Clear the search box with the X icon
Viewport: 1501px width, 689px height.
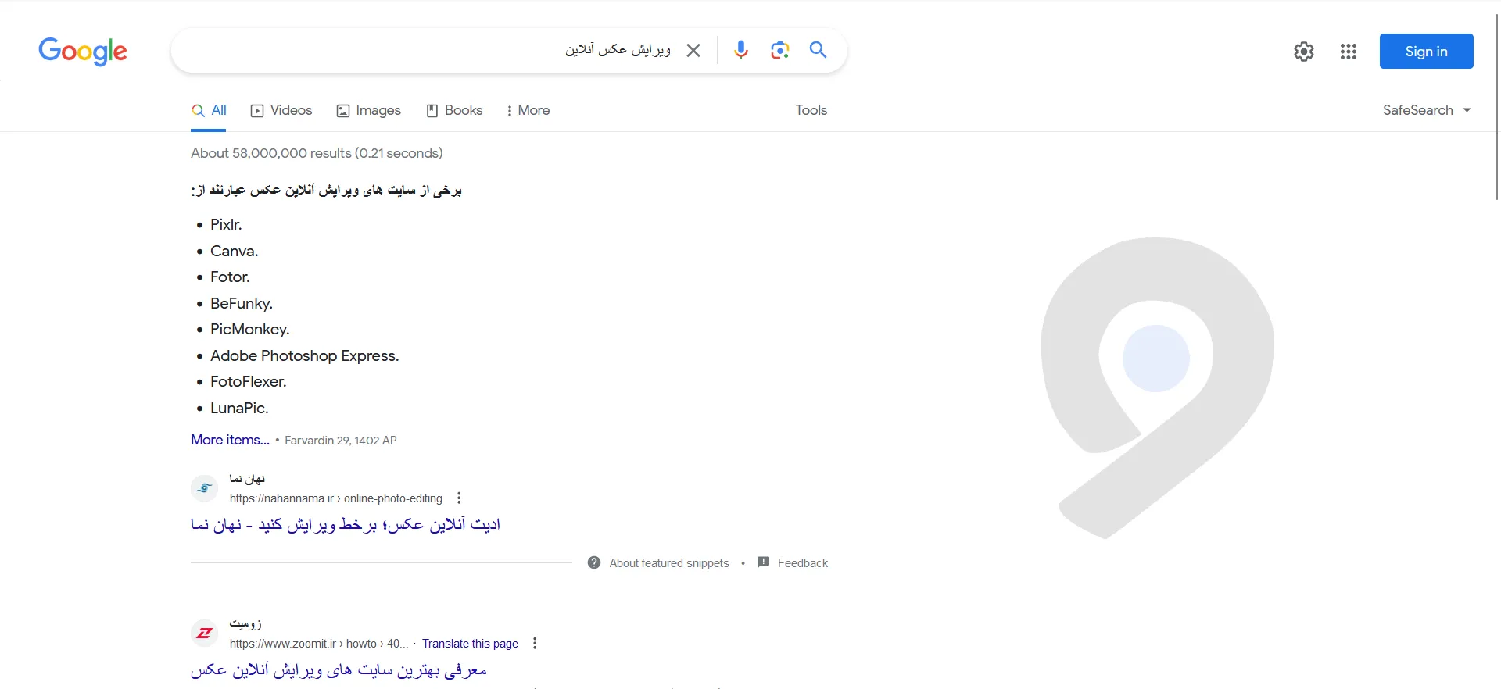pyautogui.click(x=693, y=51)
